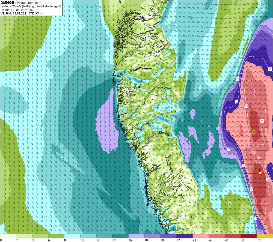Click the legend tick label '16'
The image size is (273, 242).
130,240
